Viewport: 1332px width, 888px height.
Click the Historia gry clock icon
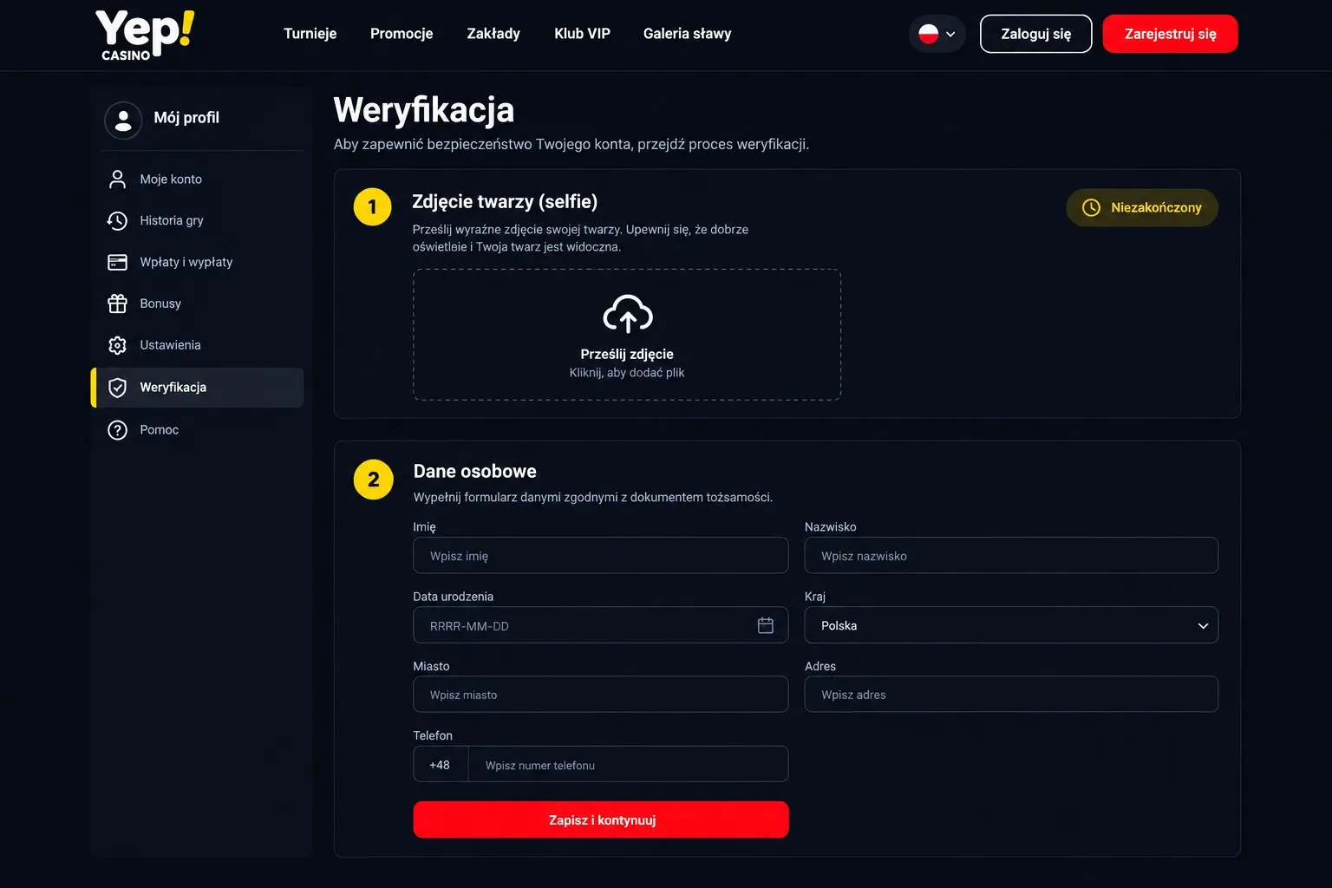click(x=117, y=220)
